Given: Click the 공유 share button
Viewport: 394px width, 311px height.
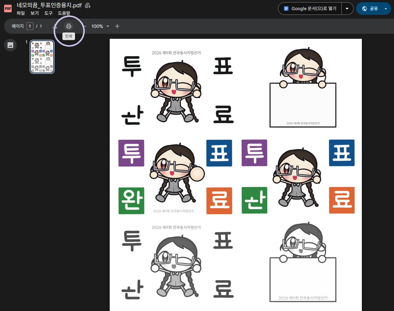Looking at the screenshot, I should click(369, 9).
